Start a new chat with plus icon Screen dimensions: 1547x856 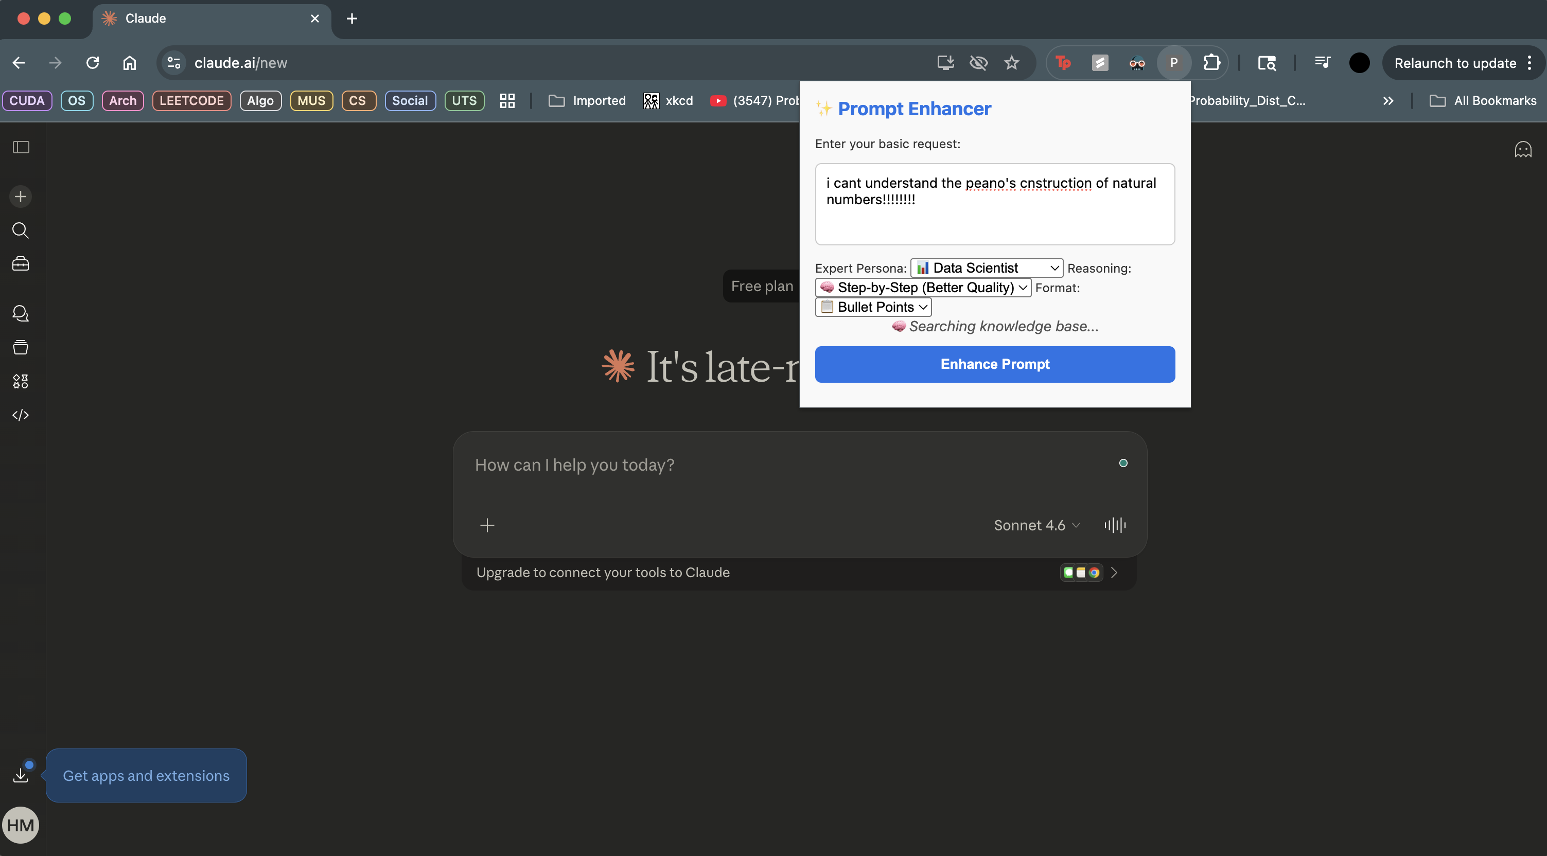pyautogui.click(x=21, y=197)
